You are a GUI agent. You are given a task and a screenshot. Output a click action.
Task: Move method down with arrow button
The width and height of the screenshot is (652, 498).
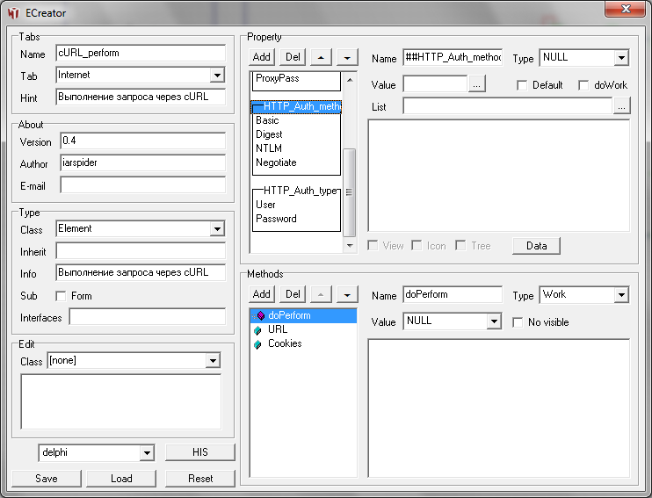point(347,294)
